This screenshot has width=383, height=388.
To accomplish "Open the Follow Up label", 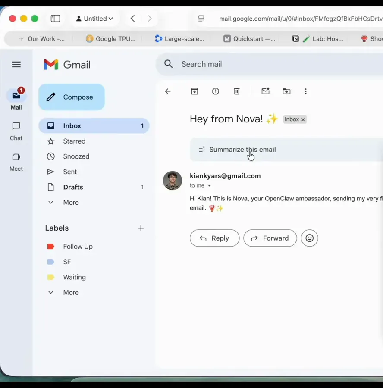I will (94, 247).
